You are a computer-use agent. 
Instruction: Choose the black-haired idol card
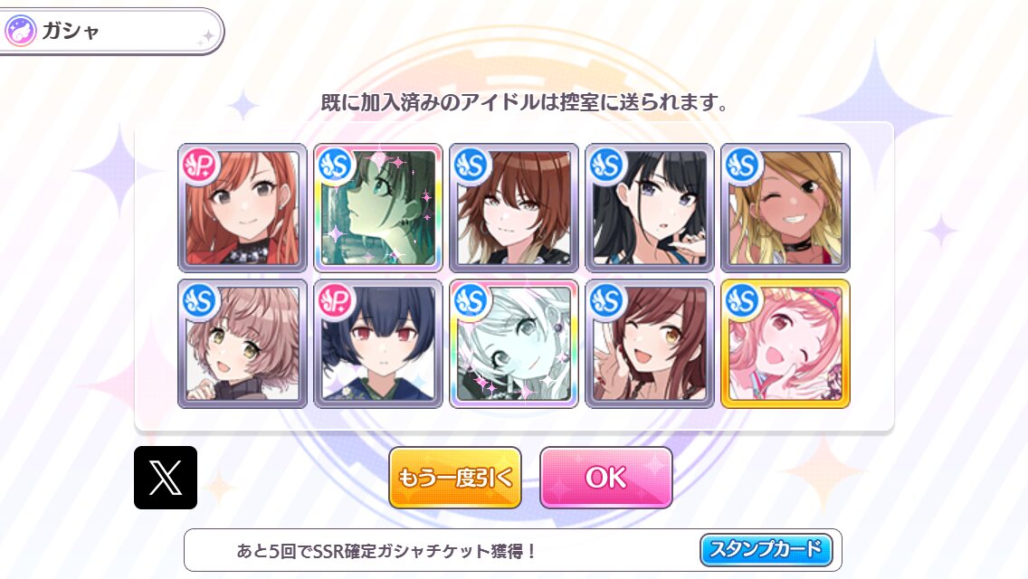650,208
